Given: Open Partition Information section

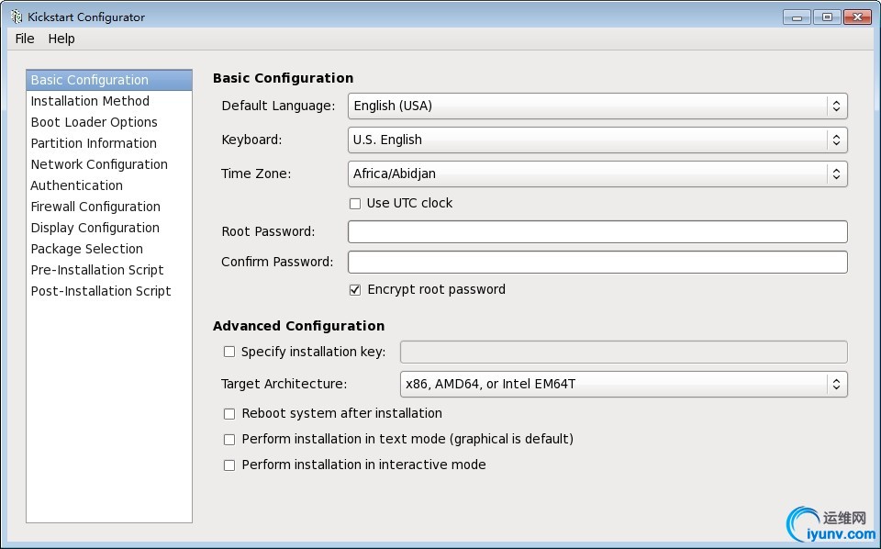Looking at the screenshot, I should (94, 144).
